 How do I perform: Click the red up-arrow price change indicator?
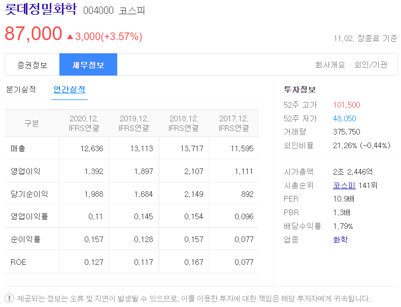point(70,37)
